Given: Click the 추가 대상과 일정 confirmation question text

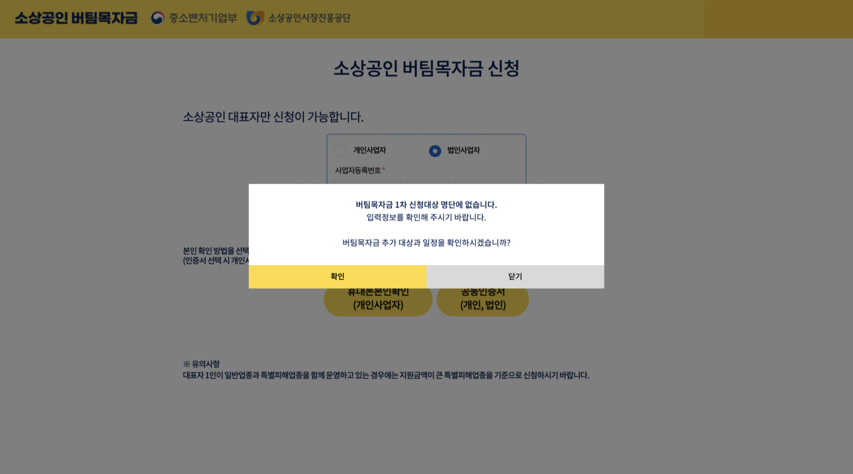Looking at the screenshot, I should pyautogui.click(x=426, y=243).
